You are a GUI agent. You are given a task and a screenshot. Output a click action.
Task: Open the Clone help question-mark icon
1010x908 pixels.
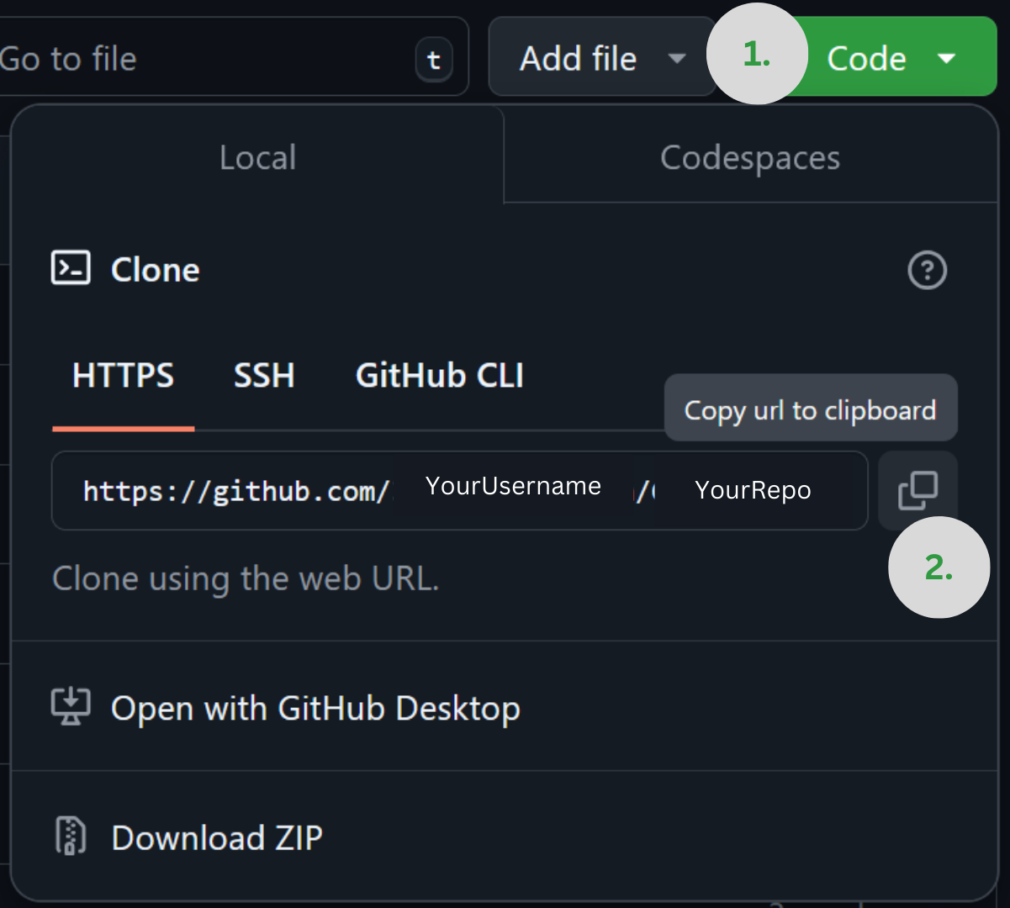(928, 271)
